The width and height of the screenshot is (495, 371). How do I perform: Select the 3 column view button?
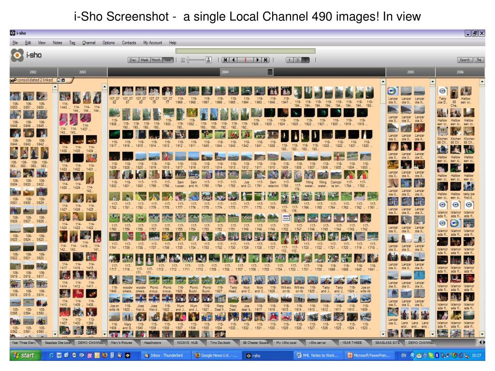(297, 60)
